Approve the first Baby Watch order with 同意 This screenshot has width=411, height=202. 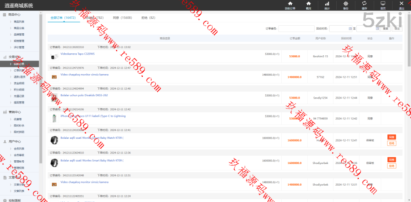click(392, 137)
